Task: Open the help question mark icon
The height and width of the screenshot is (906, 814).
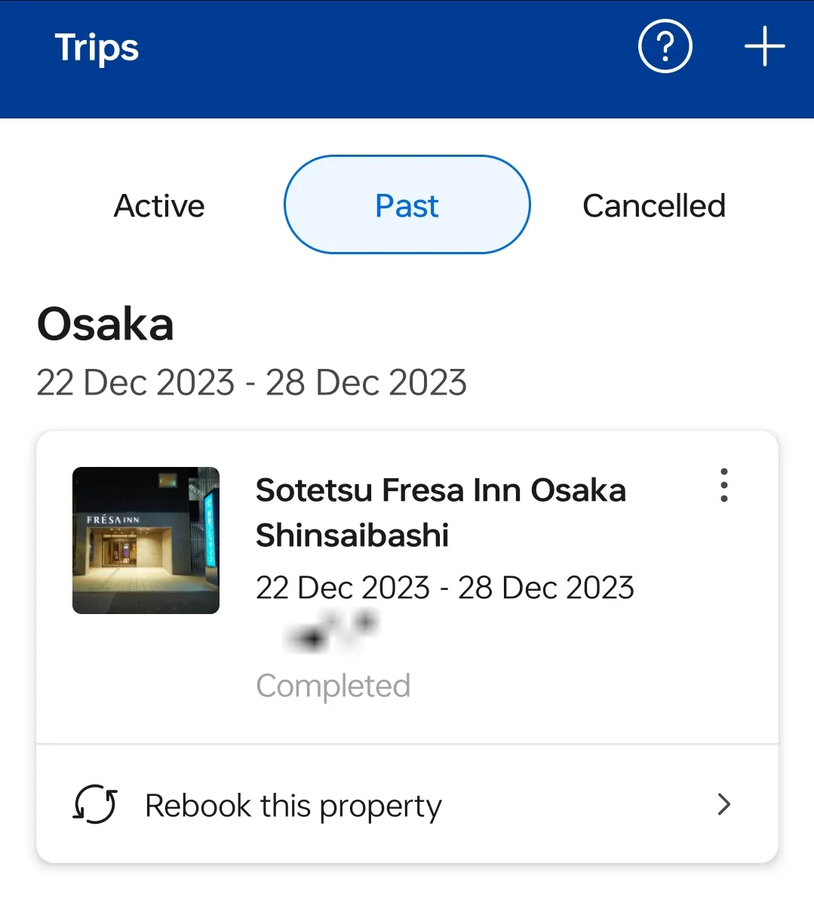Action: (665, 47)
